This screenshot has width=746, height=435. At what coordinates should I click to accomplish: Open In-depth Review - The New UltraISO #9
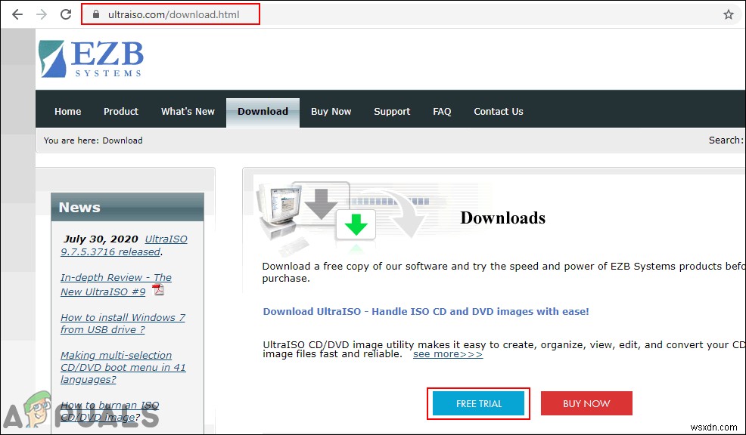click(116, 285)
